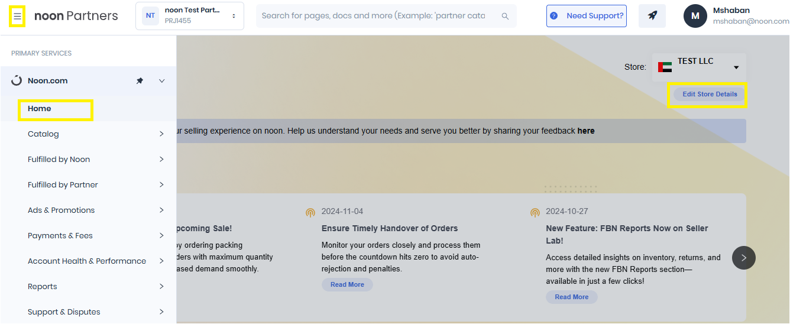Expand the Account Health & Performance chevron

point(161,261)
